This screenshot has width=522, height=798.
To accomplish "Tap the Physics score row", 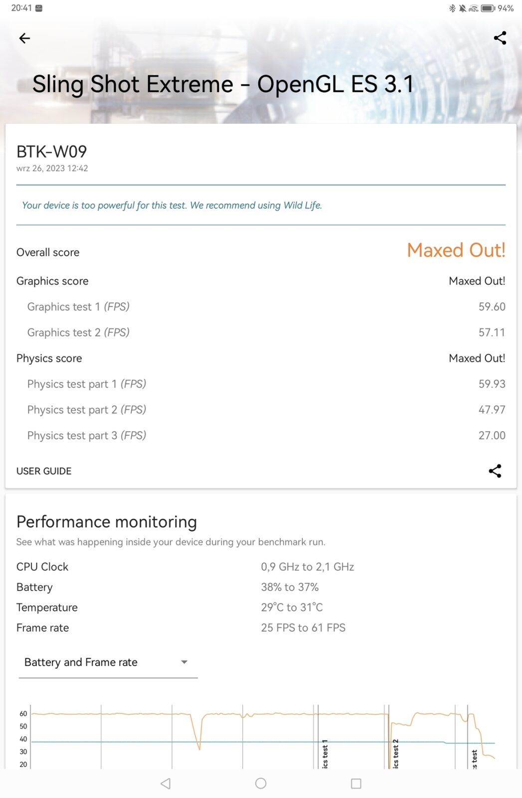I will coord(261,358).
